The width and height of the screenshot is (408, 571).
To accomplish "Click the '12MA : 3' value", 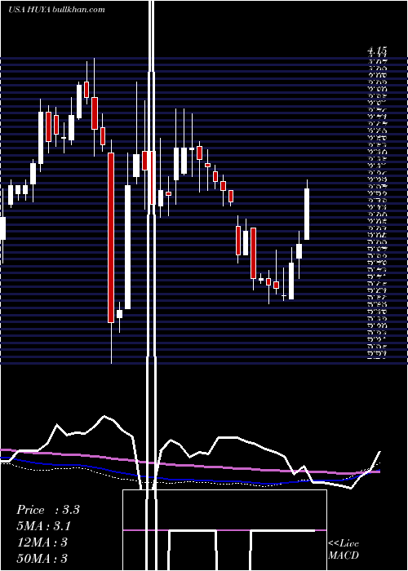I will 42,542.
